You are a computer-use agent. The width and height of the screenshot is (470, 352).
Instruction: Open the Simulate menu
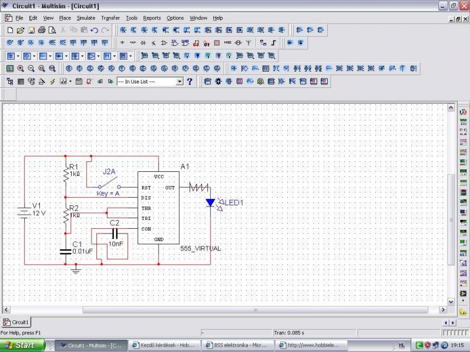point(86,18)
